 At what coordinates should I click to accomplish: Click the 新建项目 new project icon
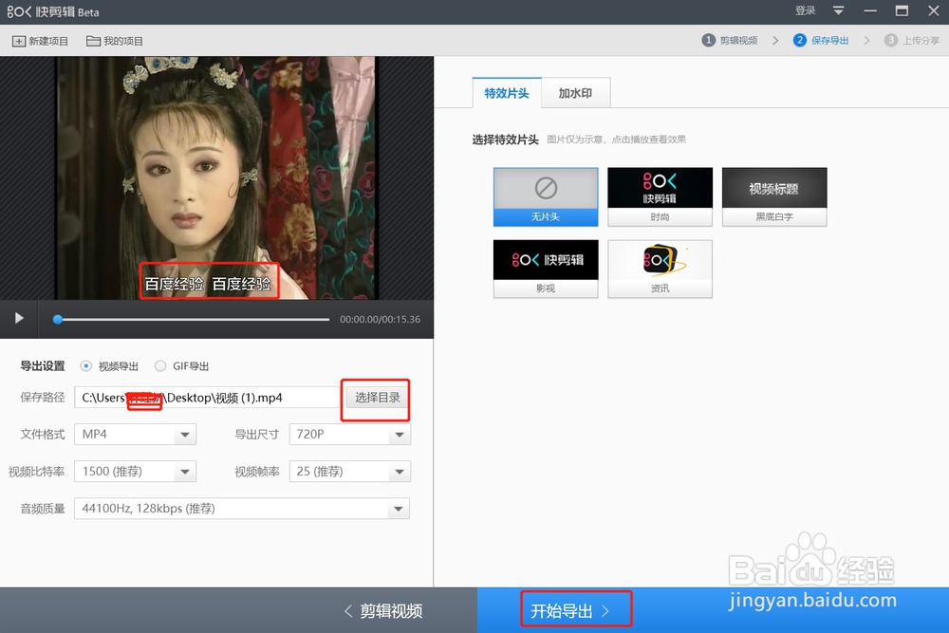click(19, 41)
